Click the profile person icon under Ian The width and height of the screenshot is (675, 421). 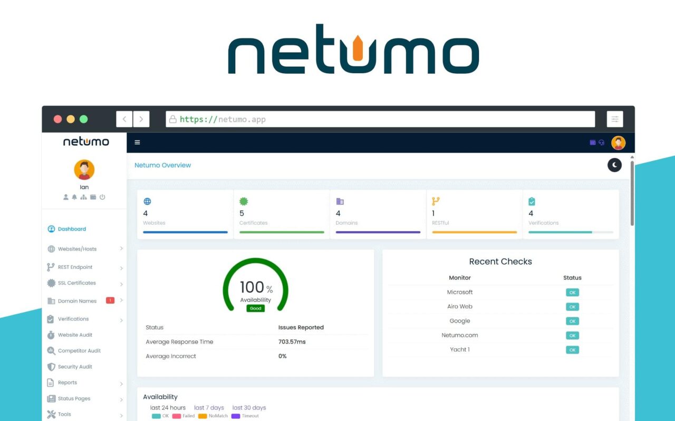(66, 197)
